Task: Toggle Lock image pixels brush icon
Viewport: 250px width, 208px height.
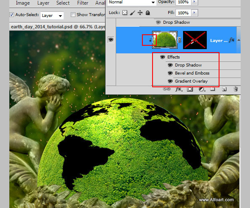Action: pyautogui.click(x=132, y=13)
